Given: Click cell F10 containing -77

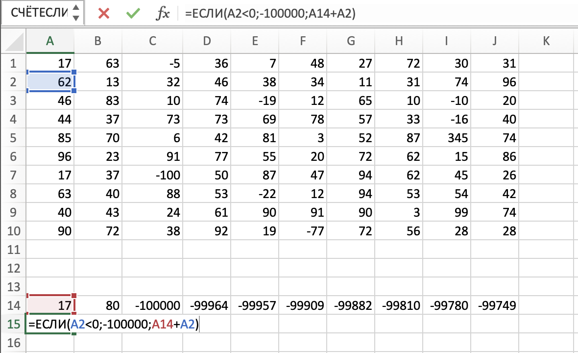Looking at the screenshot, I should pyautogui.click(x=302, y=231).
